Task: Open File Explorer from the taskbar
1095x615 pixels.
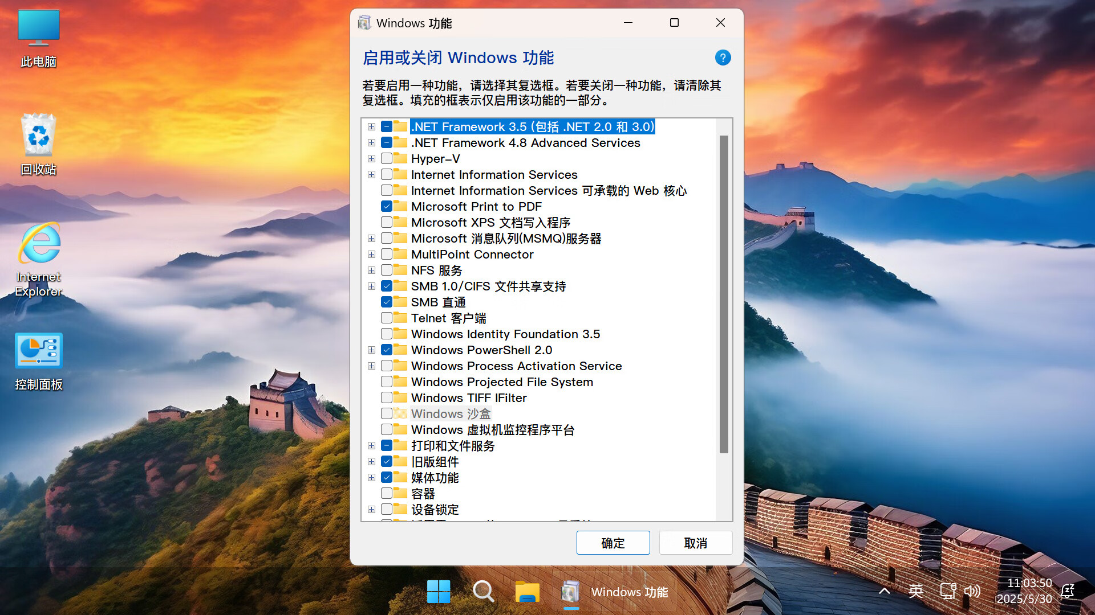Action: point(527,592)
